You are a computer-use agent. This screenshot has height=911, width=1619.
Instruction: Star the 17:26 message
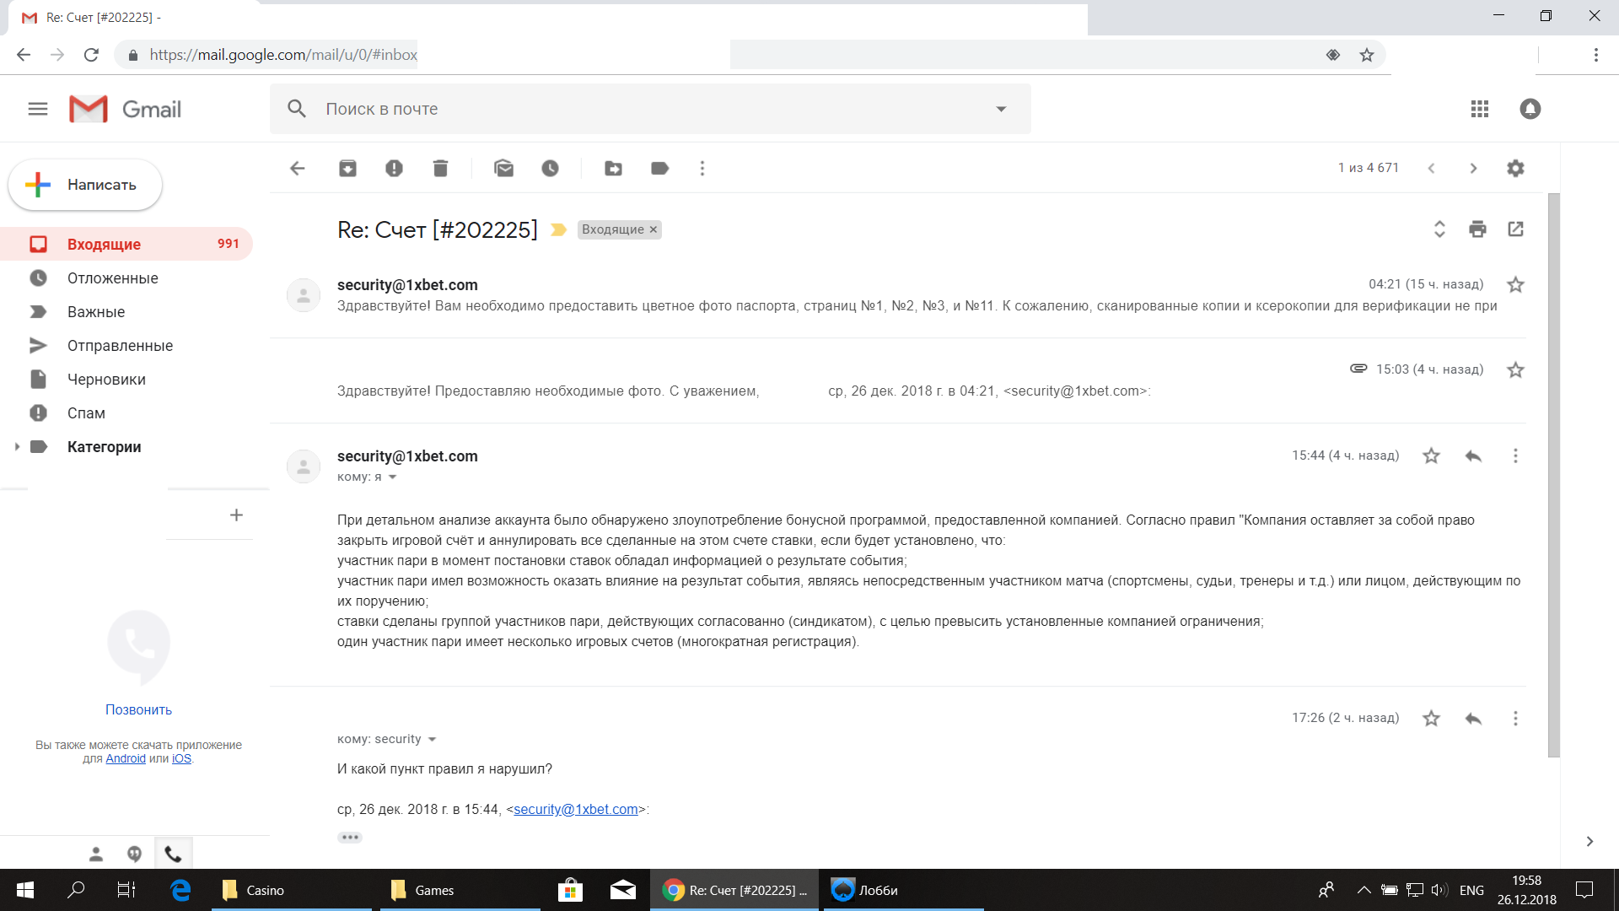point(1431,718)
